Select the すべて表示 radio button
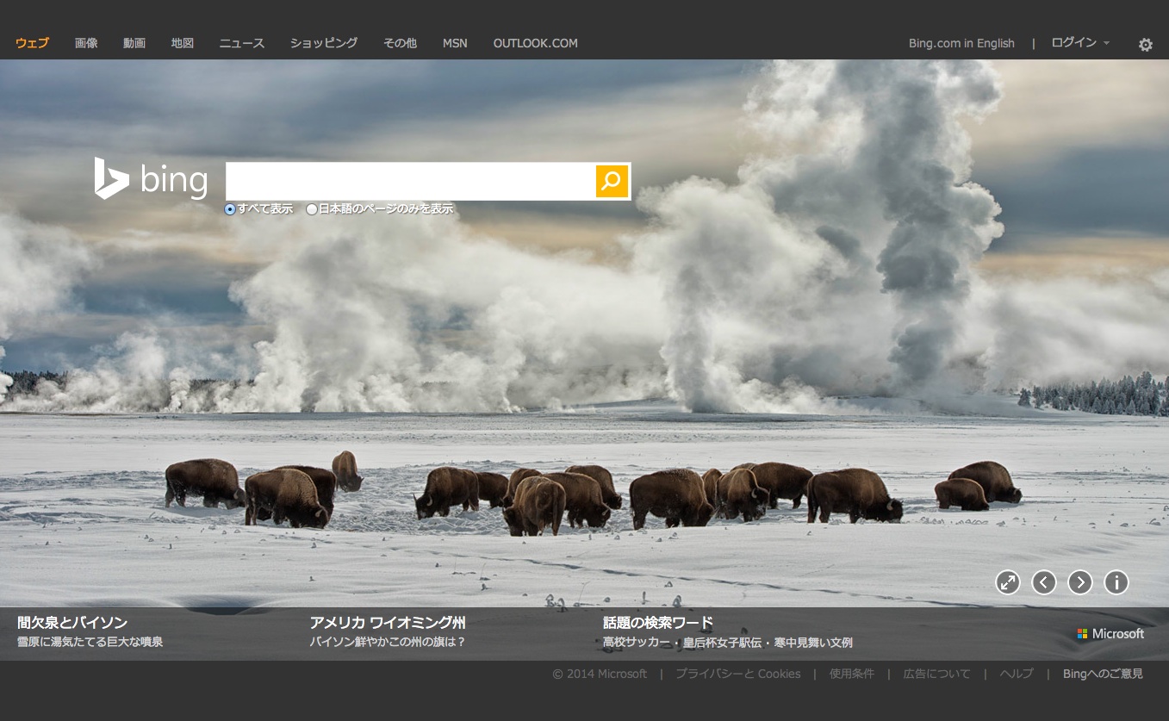1169x721 pixels. pyautogui.click(x=230, y=209)
